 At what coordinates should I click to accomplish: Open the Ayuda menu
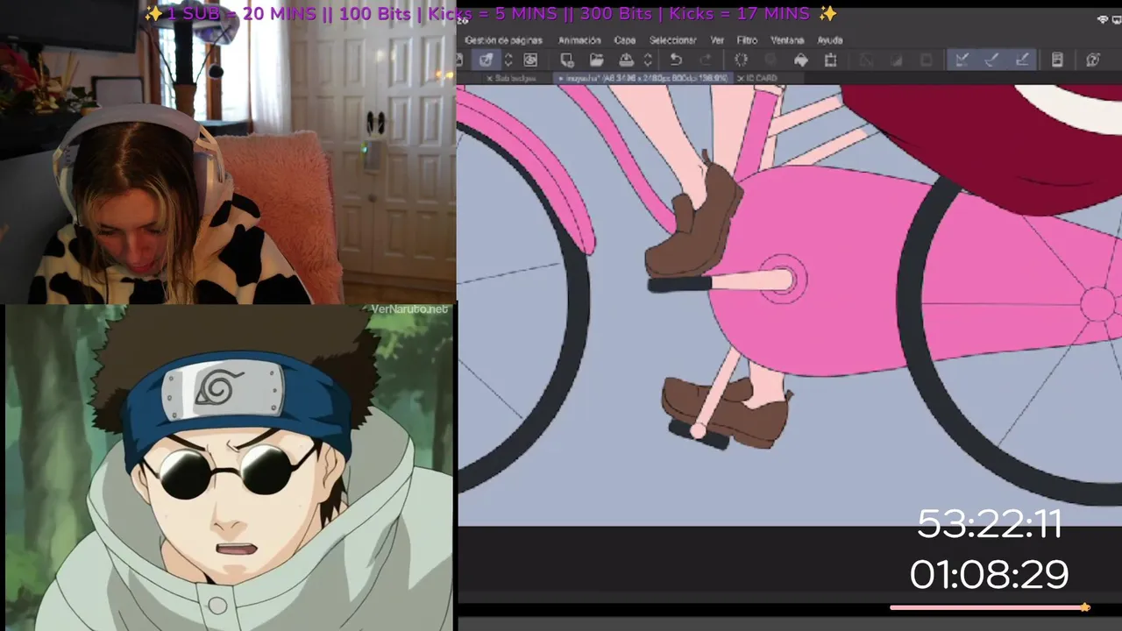pos(830,40)
